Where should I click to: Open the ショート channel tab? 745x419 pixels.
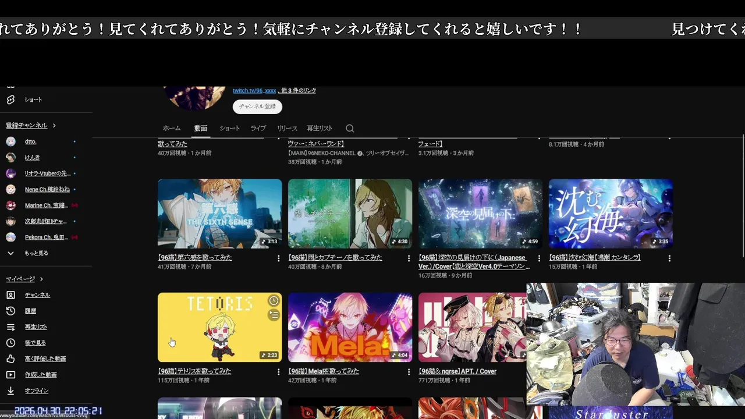[x=229, y=128]
